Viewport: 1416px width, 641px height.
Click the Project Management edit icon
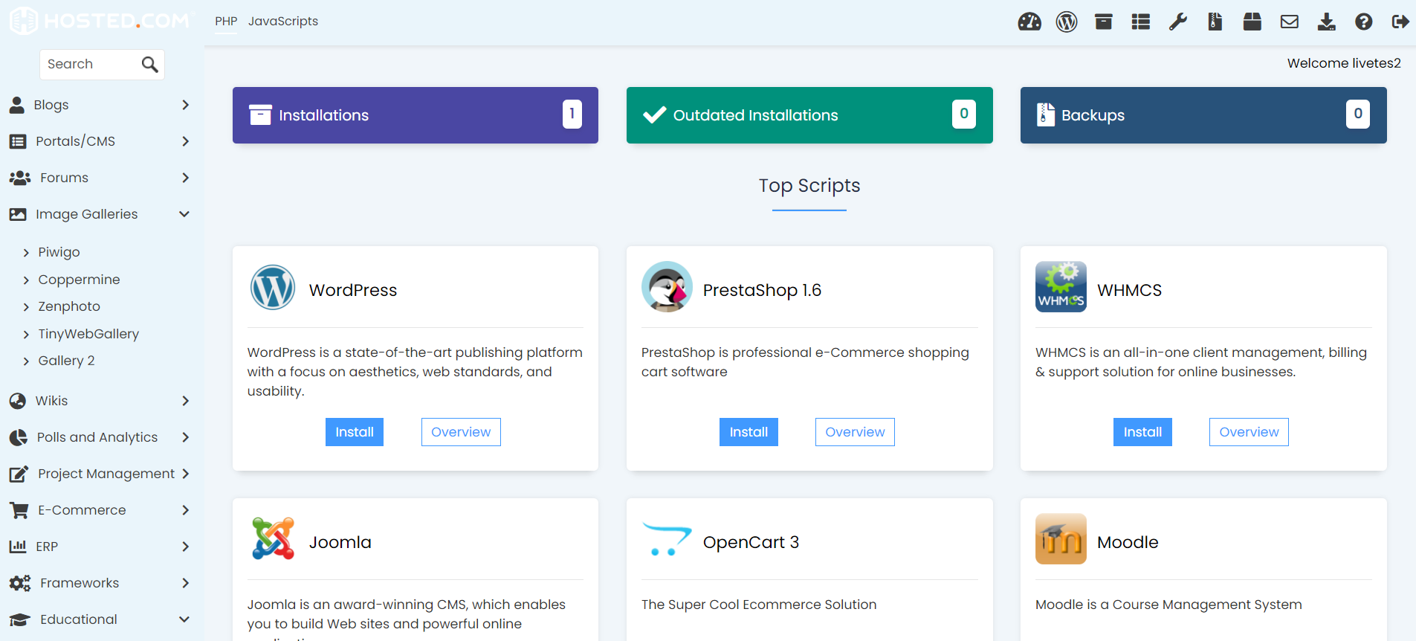pyautogui.click(x=19, y=474)
